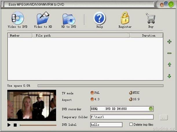Click the DVD label text field
The width and height of the screenshot is (177, 132).
(x=106, y=125)
